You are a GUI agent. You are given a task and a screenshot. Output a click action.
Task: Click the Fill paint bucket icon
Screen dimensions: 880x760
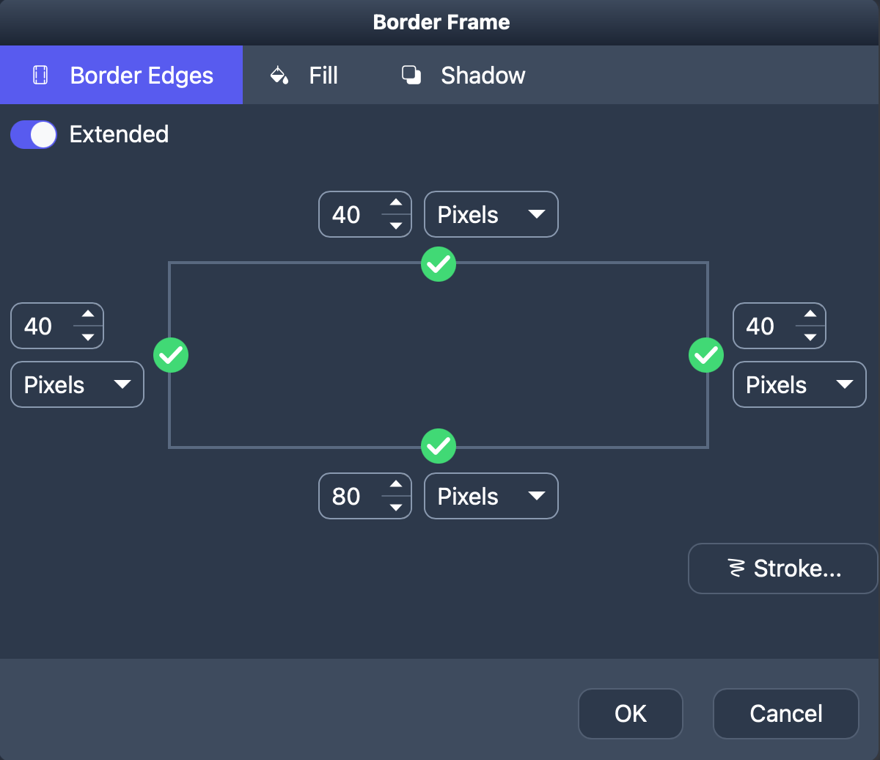pos(279,75)
